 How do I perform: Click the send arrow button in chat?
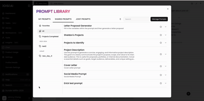coord(188,94)
